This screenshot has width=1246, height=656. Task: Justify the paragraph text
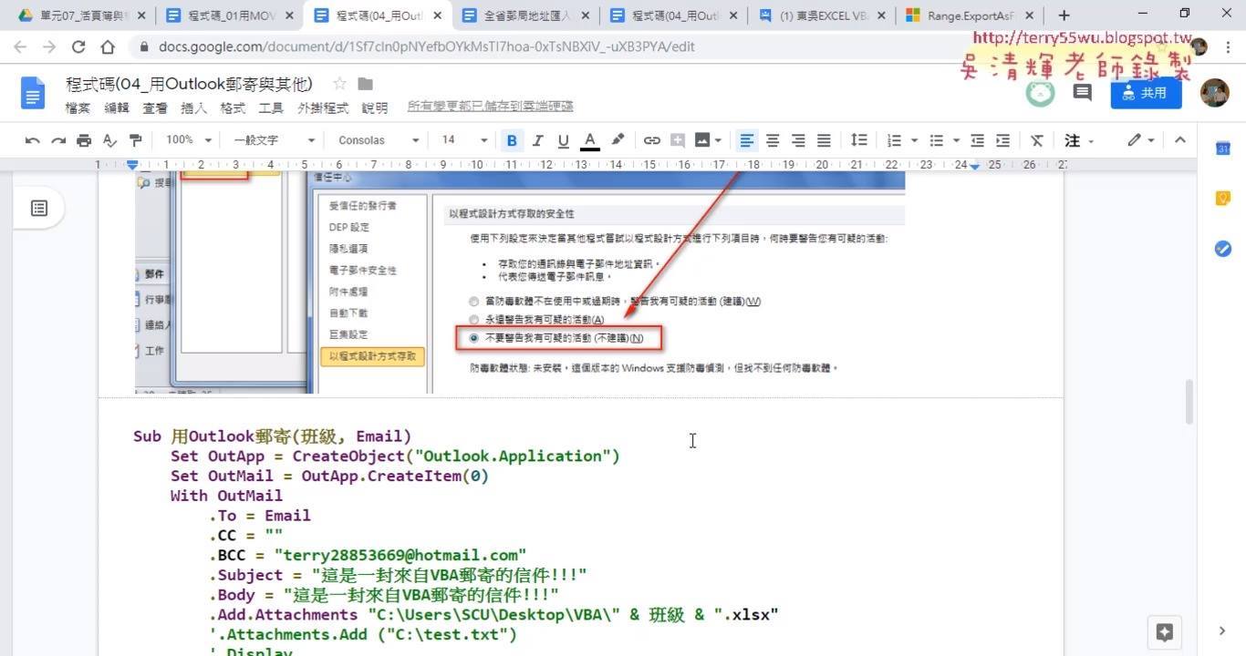pyautogui.click(x=824, y=140)
